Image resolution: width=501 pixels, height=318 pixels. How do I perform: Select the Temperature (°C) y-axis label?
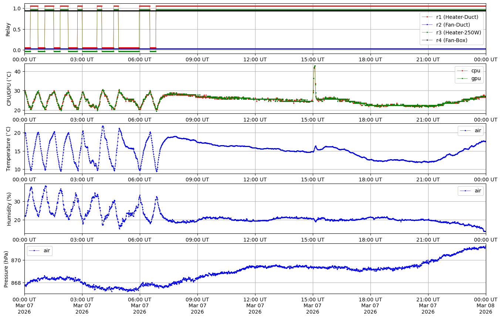tap(9, 148)
